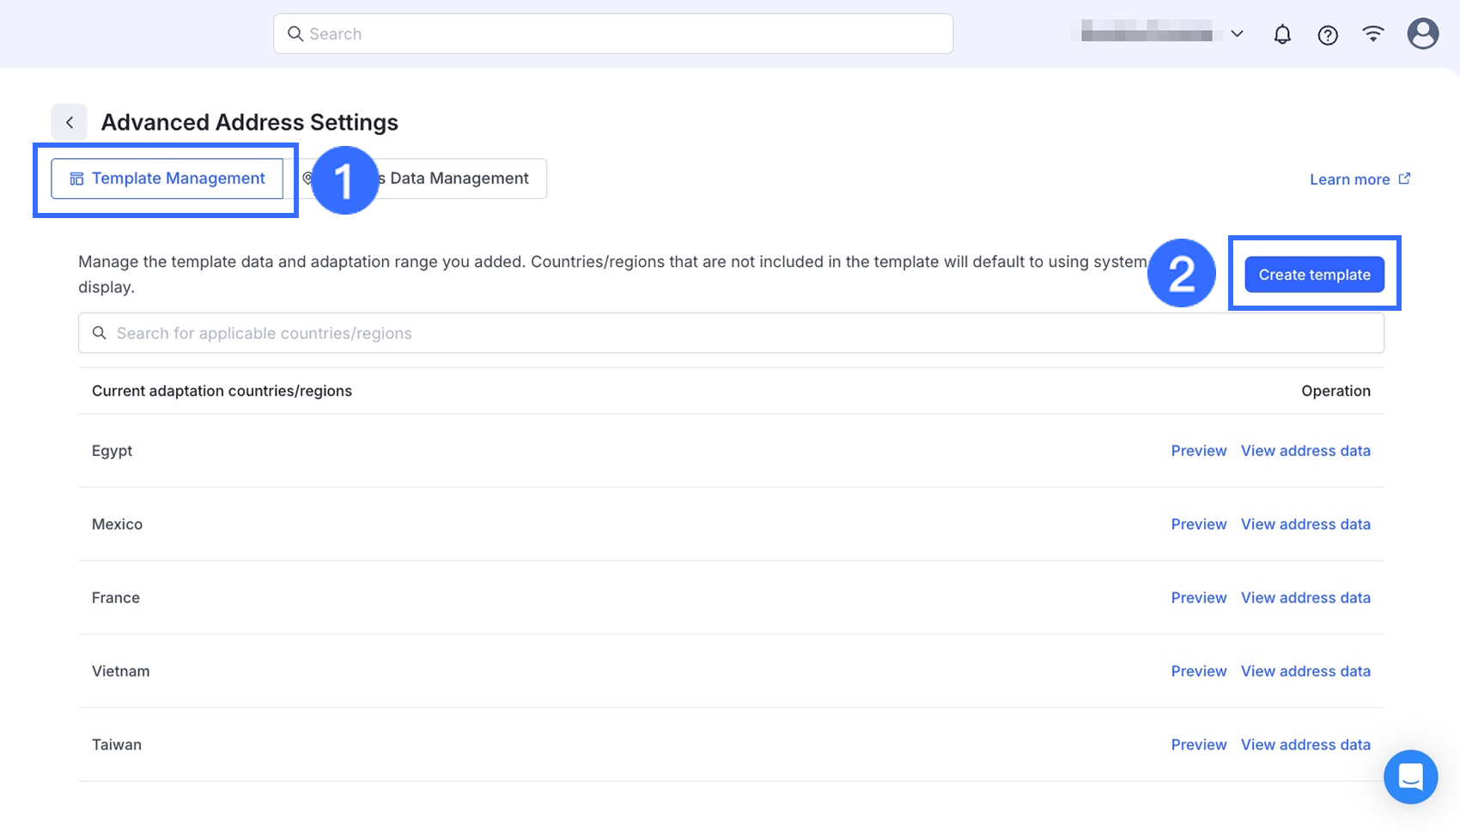1460x831 pixels.
Task: View address data for Vietnam
Action: pyautogui.click(x=1305, y=671)
